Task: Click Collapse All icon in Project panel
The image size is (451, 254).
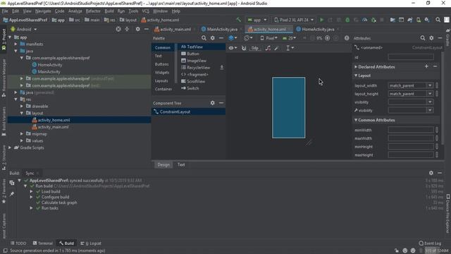Action: pos(127,29)
